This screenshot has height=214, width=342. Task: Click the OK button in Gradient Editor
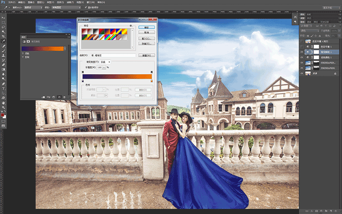click(147, 27)
